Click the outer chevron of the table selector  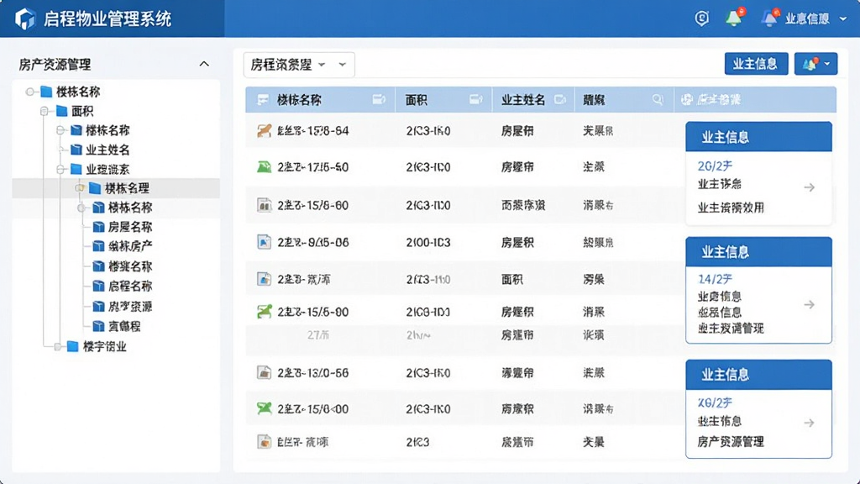pyautogui.click(x=343, y=65)
